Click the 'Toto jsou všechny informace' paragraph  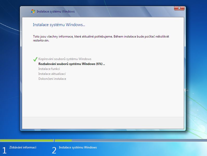point(101,38)
